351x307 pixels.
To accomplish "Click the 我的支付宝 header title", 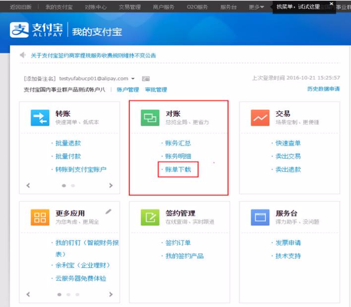I will (97, 32).
